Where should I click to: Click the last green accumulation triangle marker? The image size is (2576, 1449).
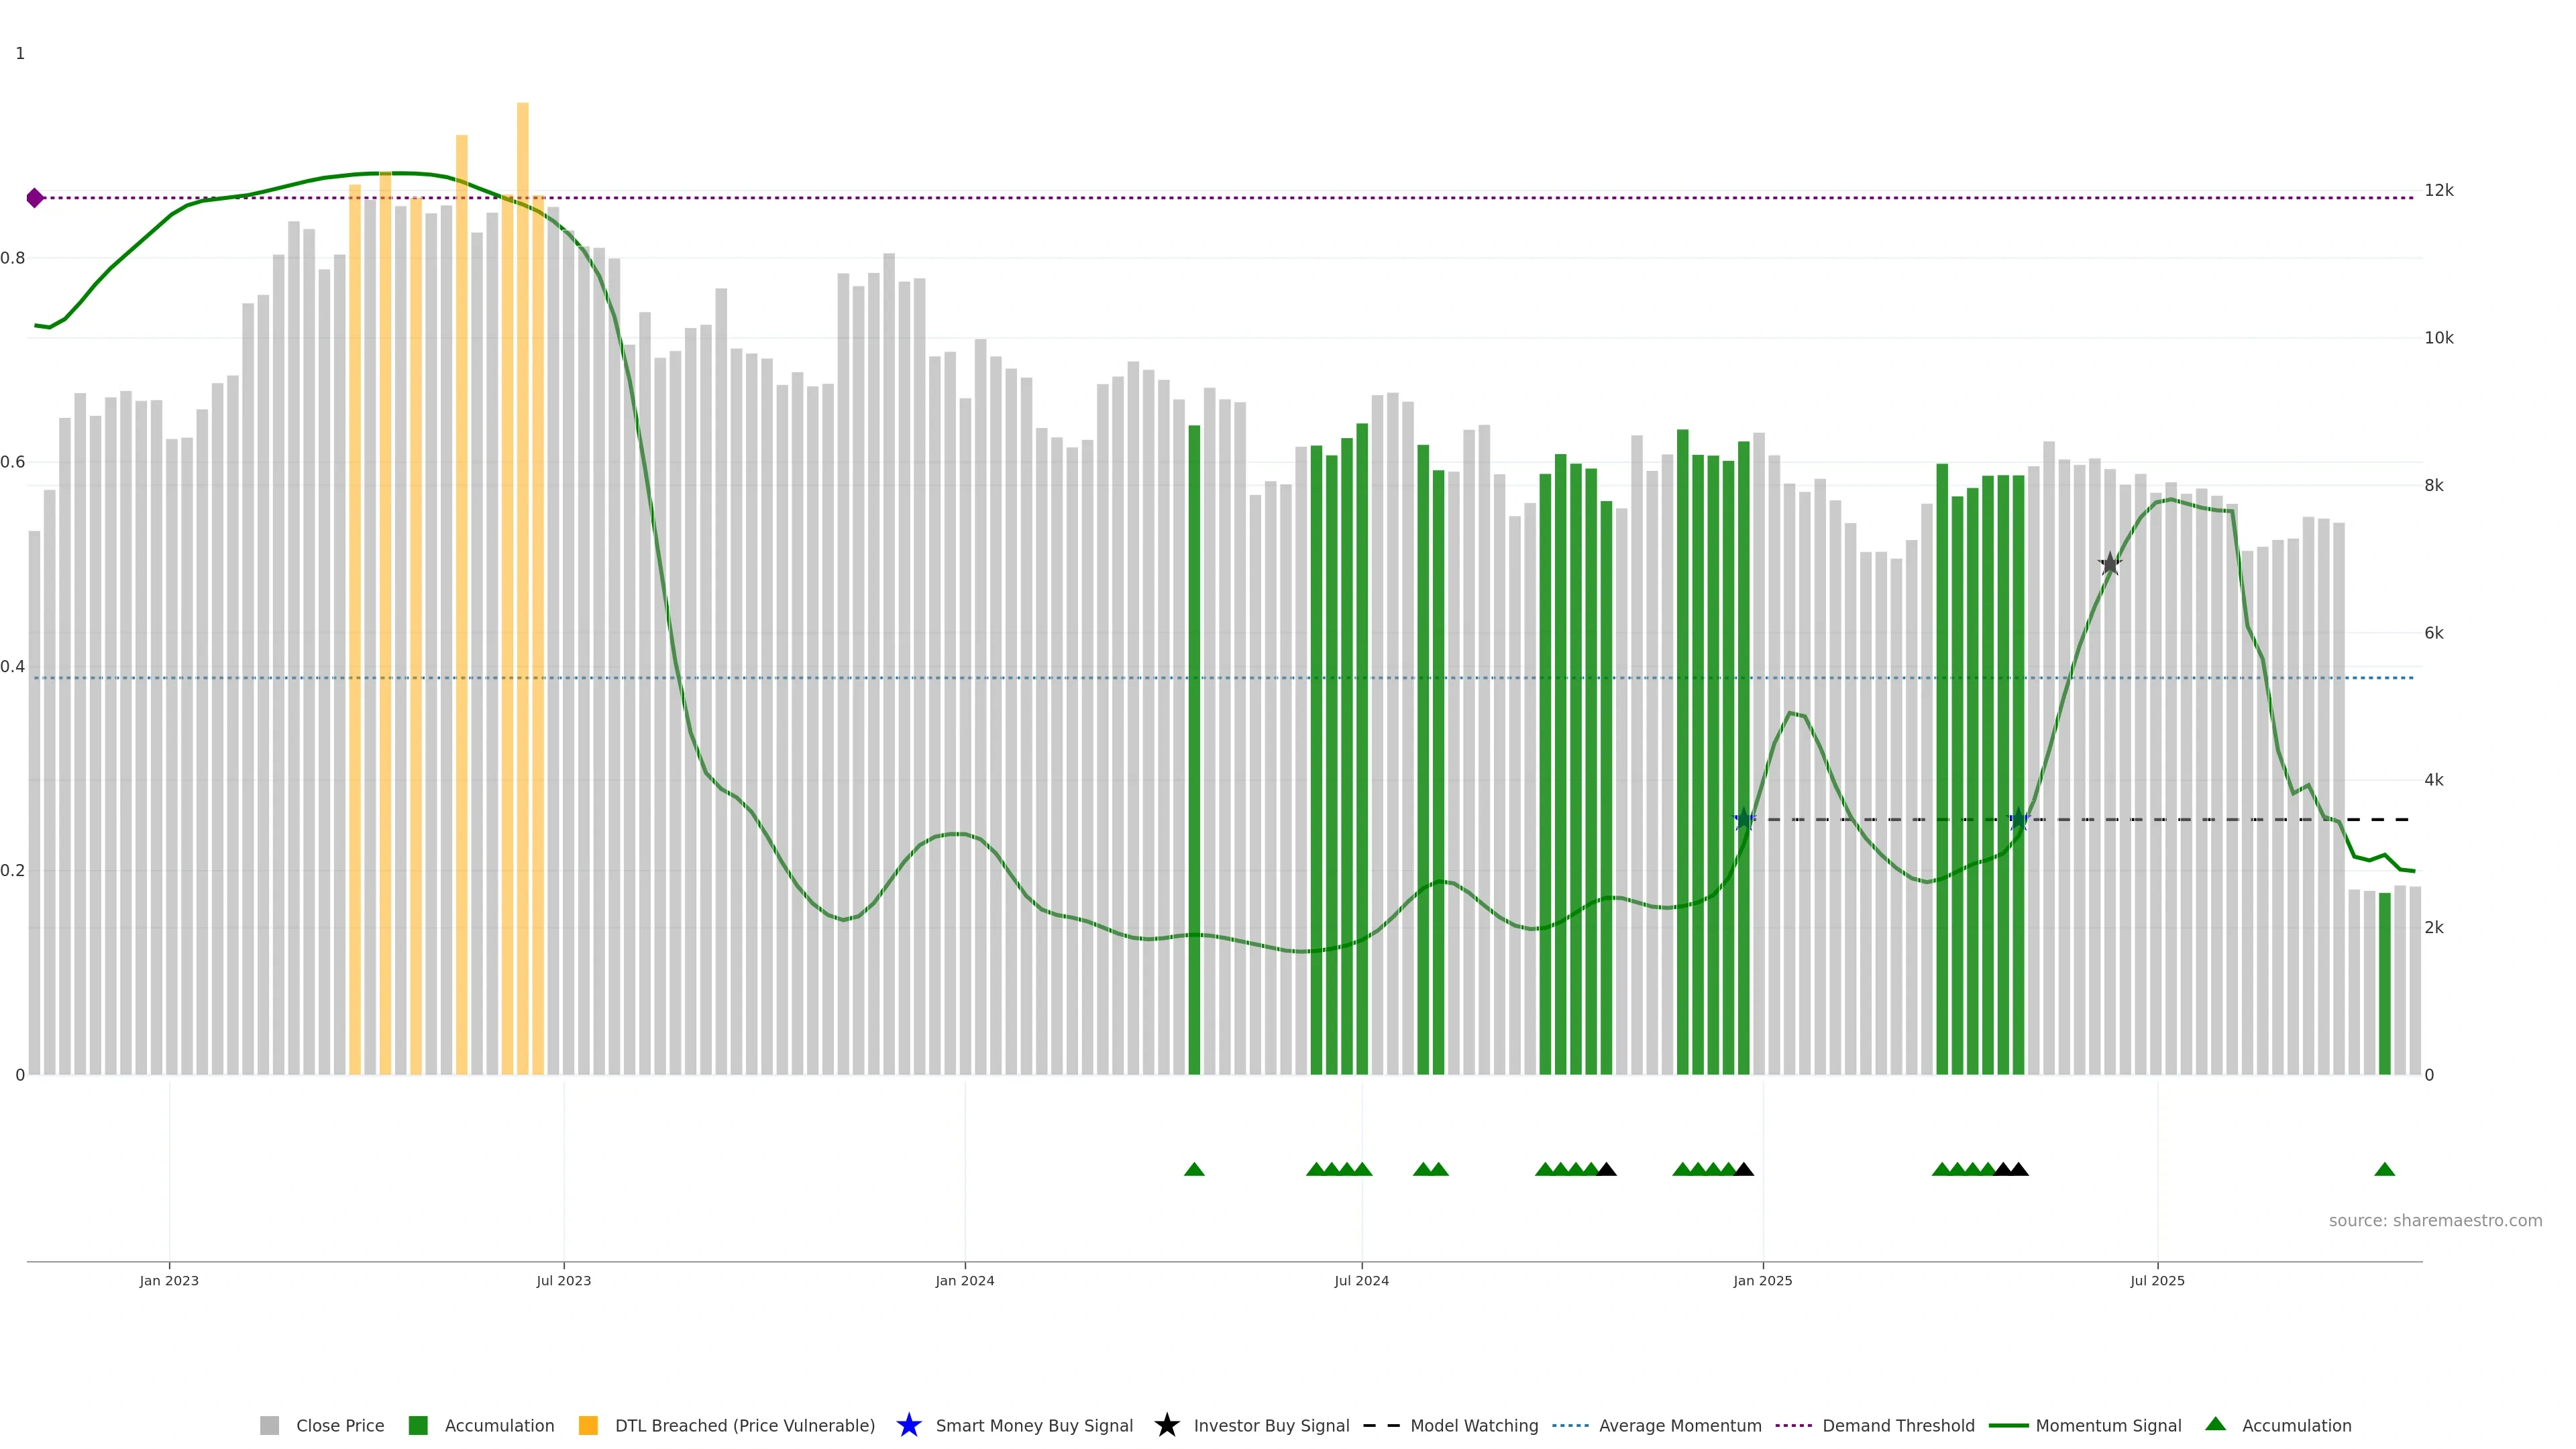(2384, 1169)
